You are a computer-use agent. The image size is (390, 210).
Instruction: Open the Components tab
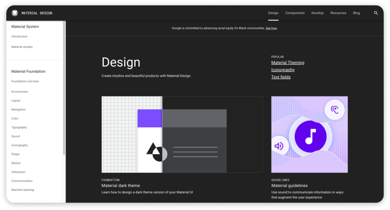tap(295, 13)
